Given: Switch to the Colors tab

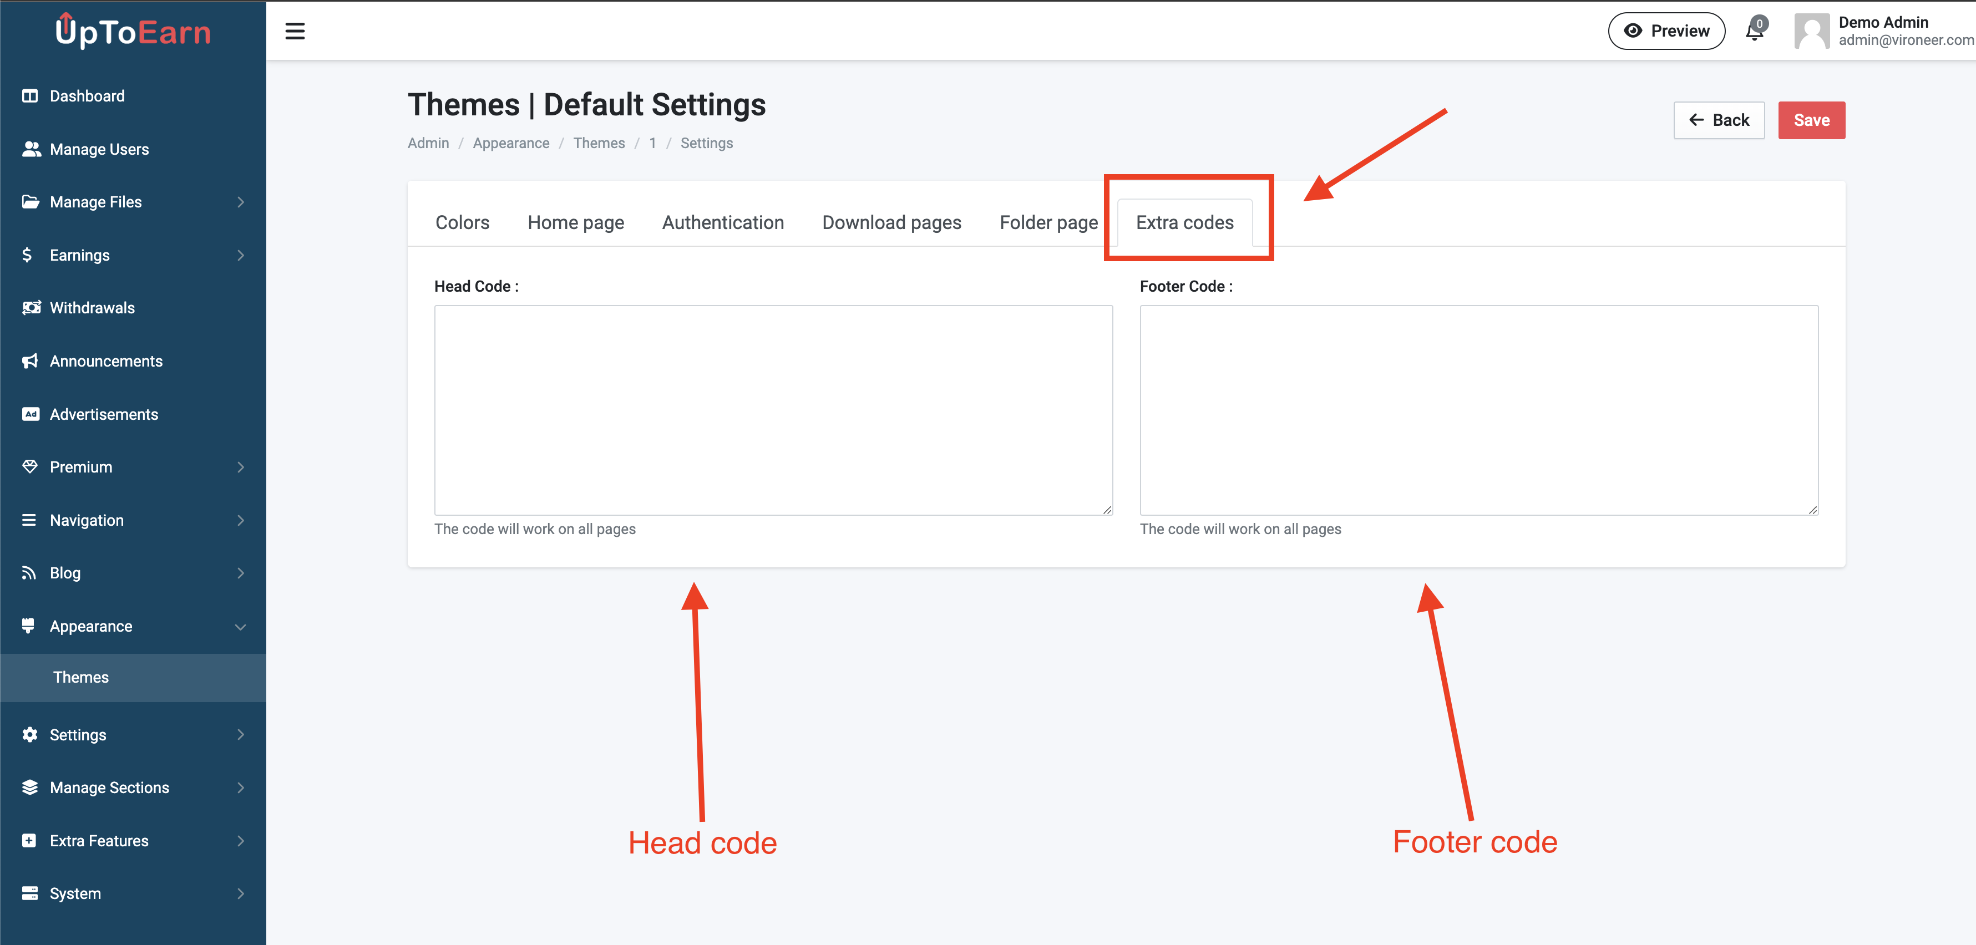Looking at the screenshot, I should [x=462, y=222].
